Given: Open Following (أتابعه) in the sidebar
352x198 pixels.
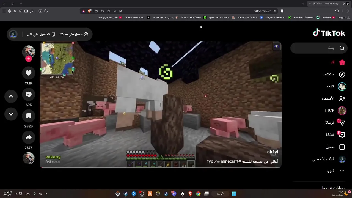Looking at the screenshot, I should 336,86.
